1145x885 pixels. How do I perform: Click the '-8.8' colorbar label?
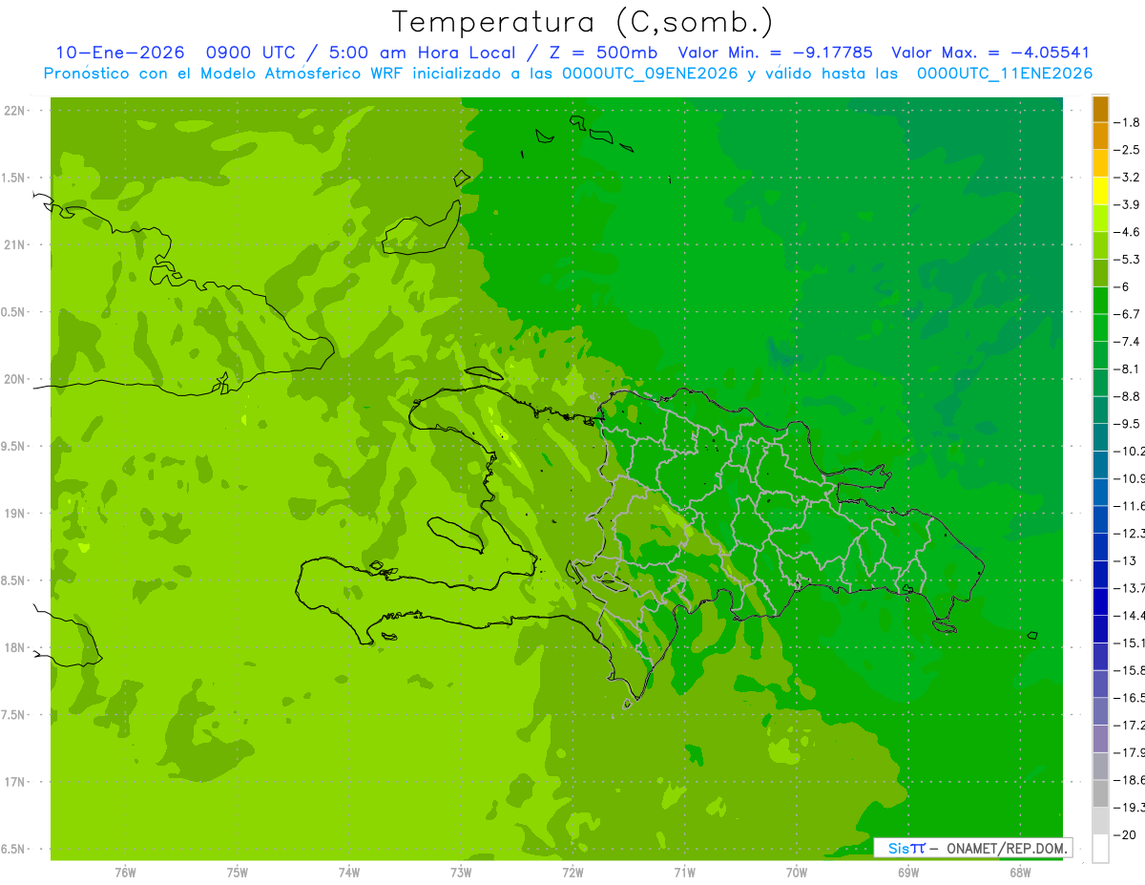point(1128,396)
